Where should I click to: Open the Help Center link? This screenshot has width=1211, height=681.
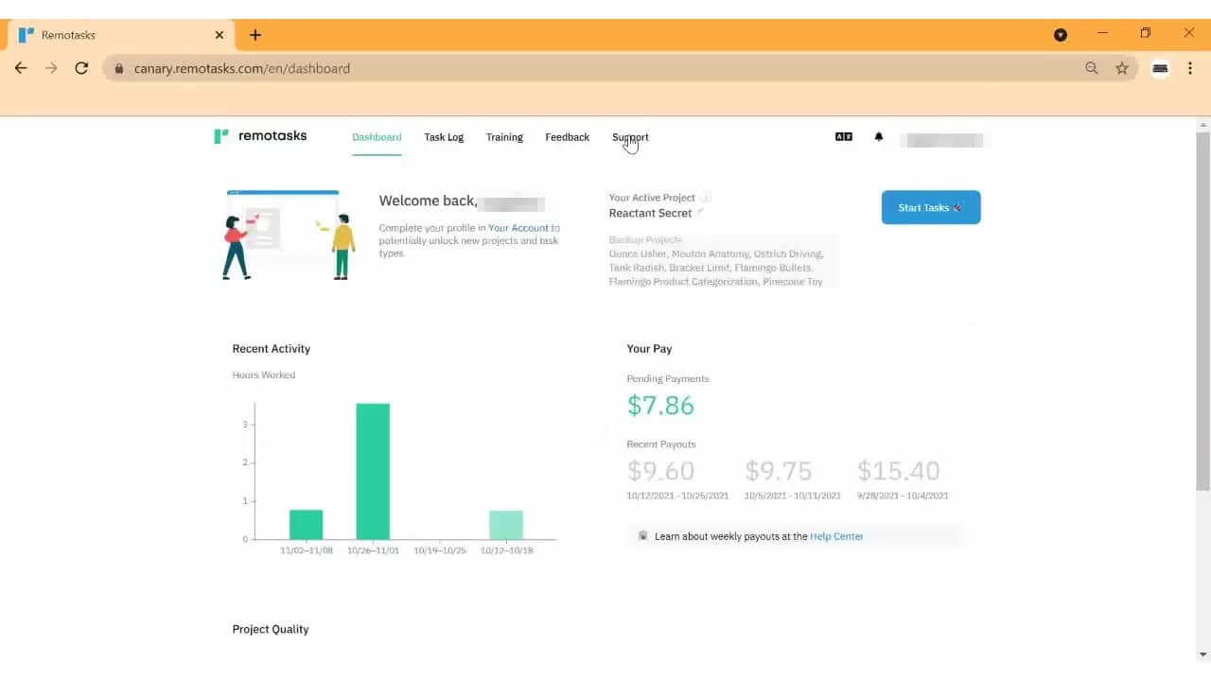pyautogui.click(x=836, y=536)
